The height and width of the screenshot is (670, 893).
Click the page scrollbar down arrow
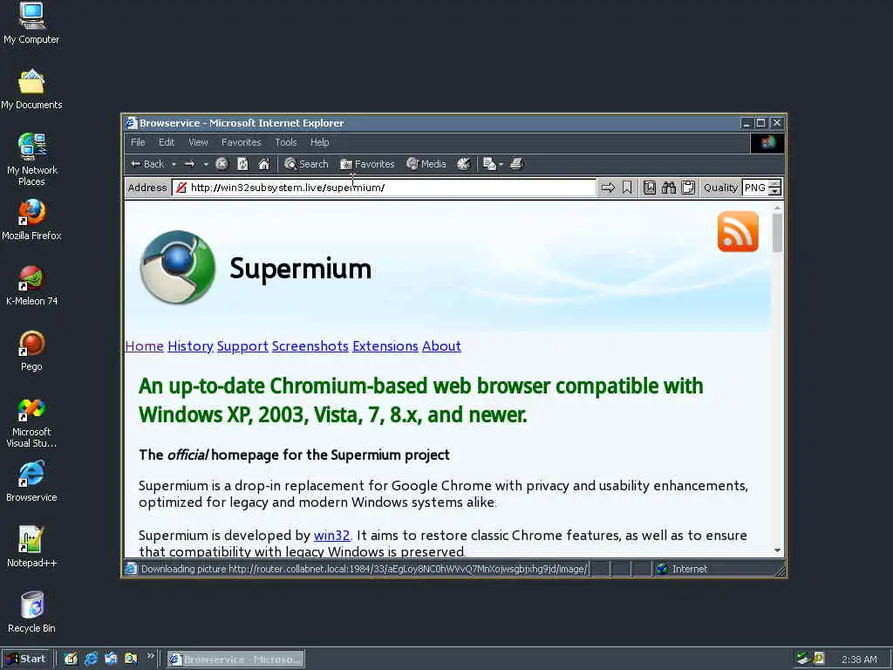click(x=777, y=550)
